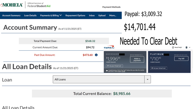Select Repayment Options in the navigation bar
This screenshot has height=109, width=195.
[x=75, y=15]
